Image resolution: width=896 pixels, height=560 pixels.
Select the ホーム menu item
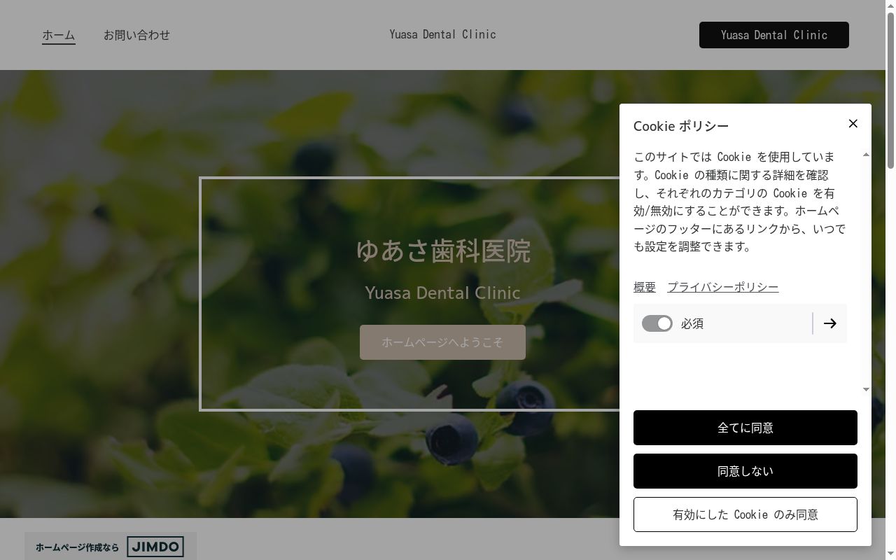tap(59, 35)
